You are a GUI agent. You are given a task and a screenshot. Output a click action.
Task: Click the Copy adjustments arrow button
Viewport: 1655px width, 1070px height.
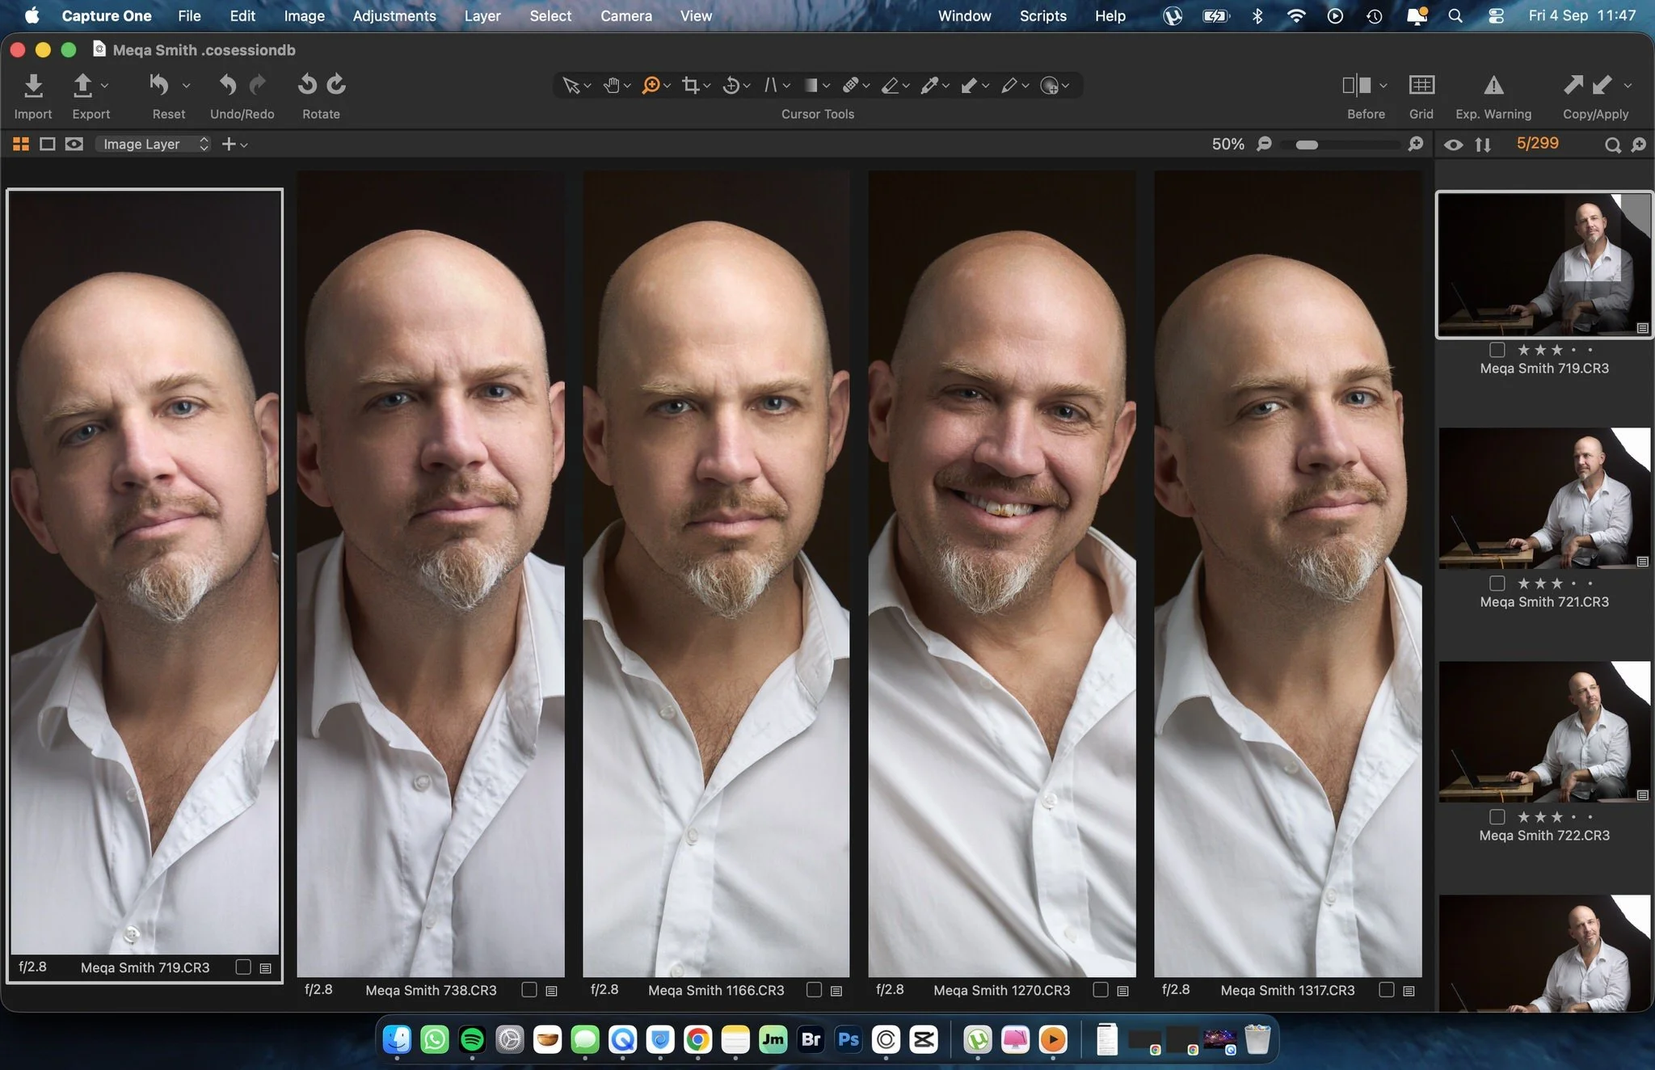point(1573,84)
